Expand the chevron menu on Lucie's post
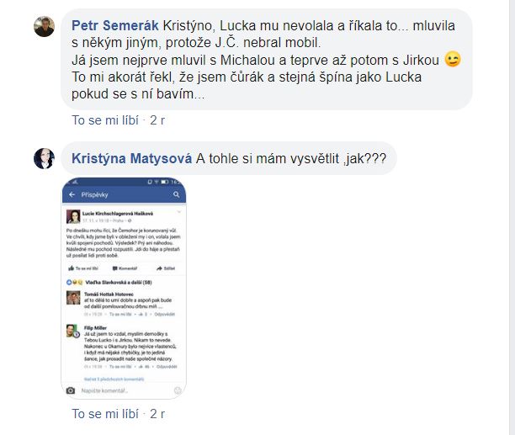 179,212
